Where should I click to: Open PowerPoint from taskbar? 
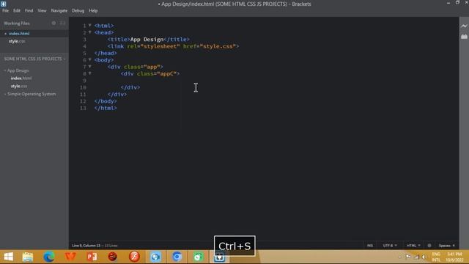point(92,257)
